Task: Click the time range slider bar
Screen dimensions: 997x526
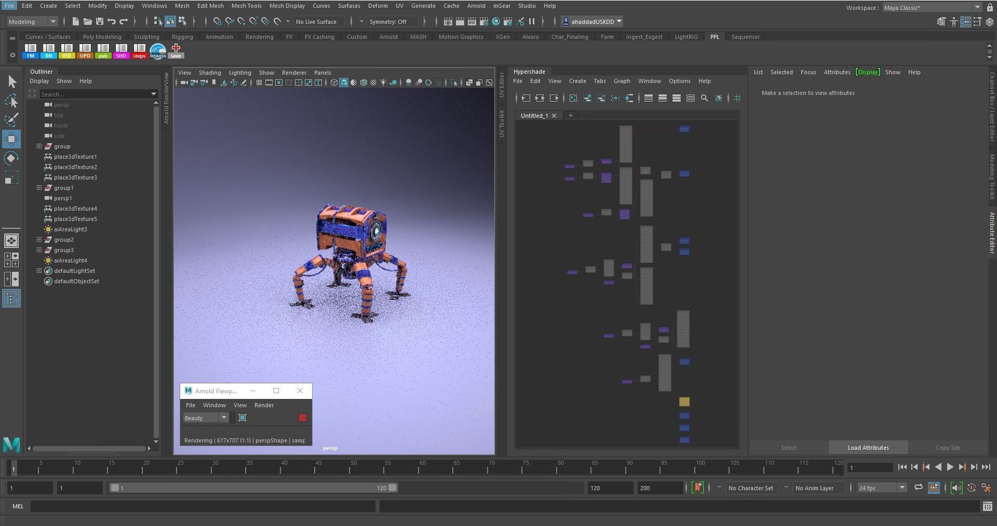Action: click(x=253, y=488)
